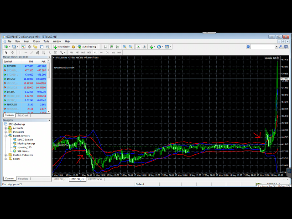Viewport: 292px width, 219px height.
Task: Open the Favorites tab in Navigator
Action: pos(23,178)
